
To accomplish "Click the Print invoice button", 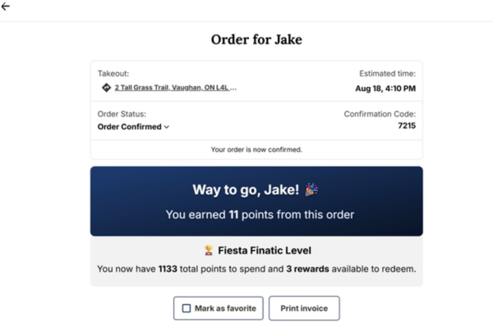I will click(x=304, y=308).
